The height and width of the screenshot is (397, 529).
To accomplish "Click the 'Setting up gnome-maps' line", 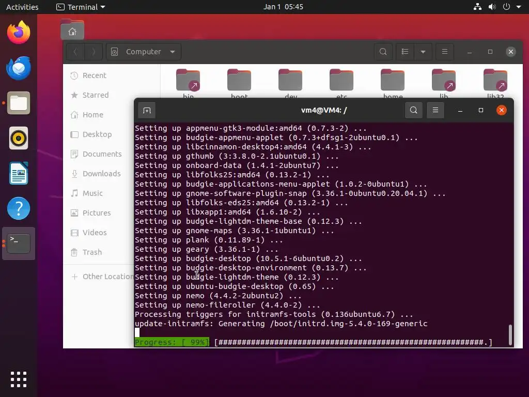I will coord(235,231).
